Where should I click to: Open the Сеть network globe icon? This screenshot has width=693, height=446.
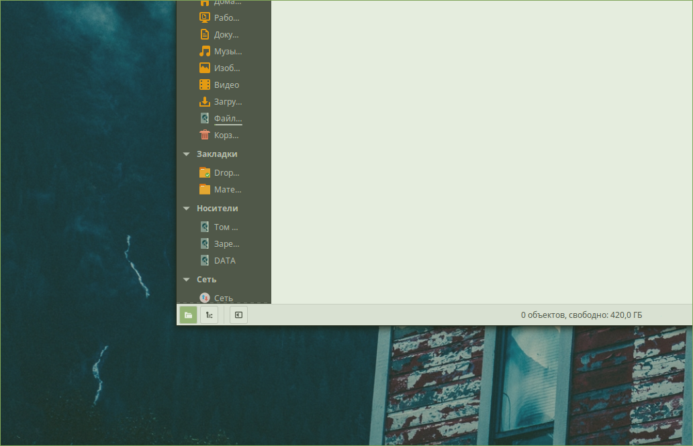coord(205,298)
